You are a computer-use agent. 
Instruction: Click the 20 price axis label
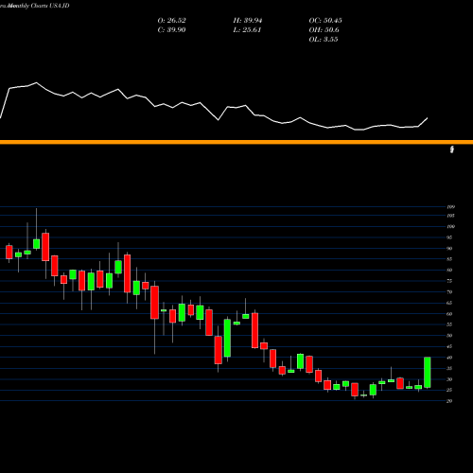(x=449, y=401)
